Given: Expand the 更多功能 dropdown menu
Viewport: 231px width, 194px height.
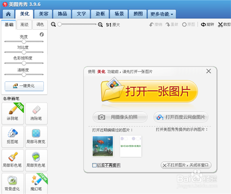Looking at the screenshot, I should coord(162,14).
